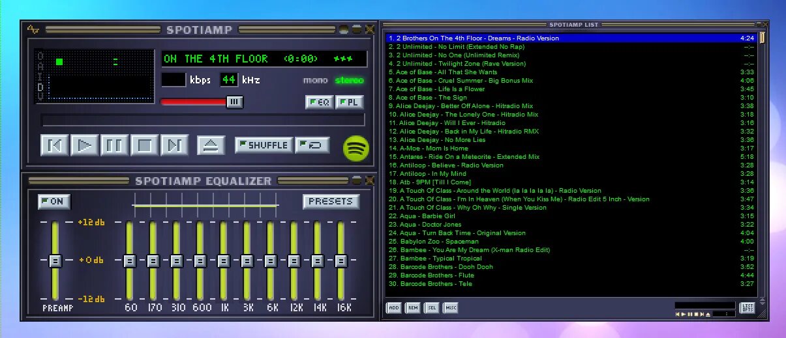The height and width of the screenshot is (338, 786).
Task: Toggle the repeat button next to Shuffle
Action: 312,145
